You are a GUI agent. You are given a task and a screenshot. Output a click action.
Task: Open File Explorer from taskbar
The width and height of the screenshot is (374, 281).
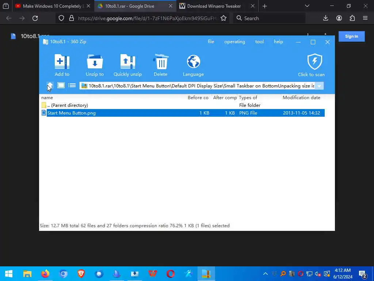(x=27, y=274)
